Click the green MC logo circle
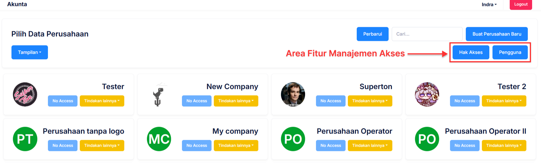The height and width of the screenshot is (163, 541). (159, 139)
